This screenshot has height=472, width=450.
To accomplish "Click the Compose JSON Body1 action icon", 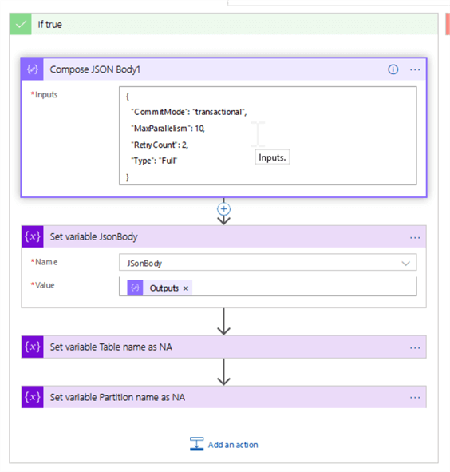I will [x=33, y=69].
